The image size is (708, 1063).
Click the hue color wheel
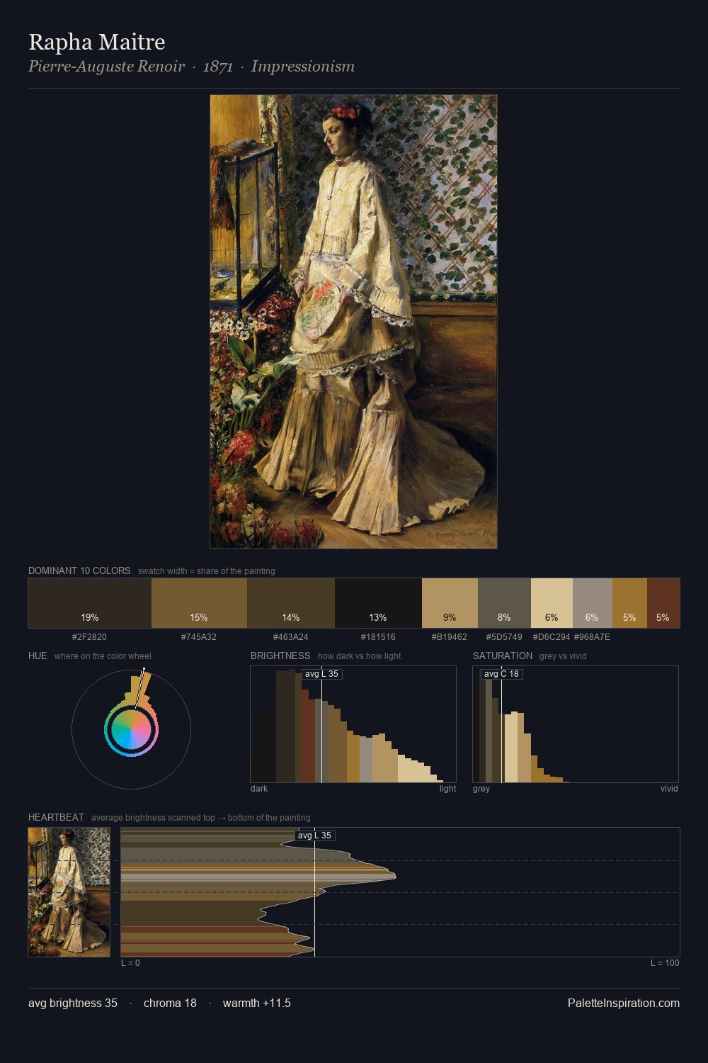pyautogui.click(x=131, y=729)
